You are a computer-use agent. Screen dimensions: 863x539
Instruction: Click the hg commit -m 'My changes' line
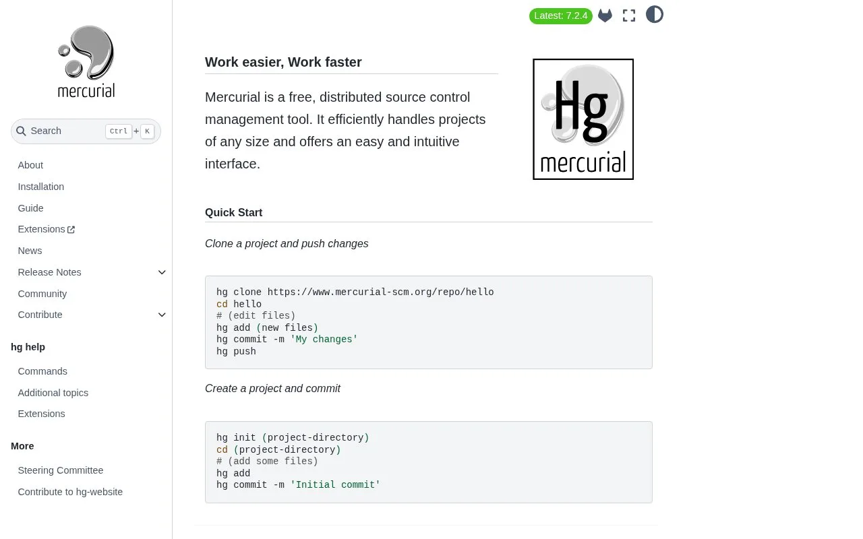(287, 340)
